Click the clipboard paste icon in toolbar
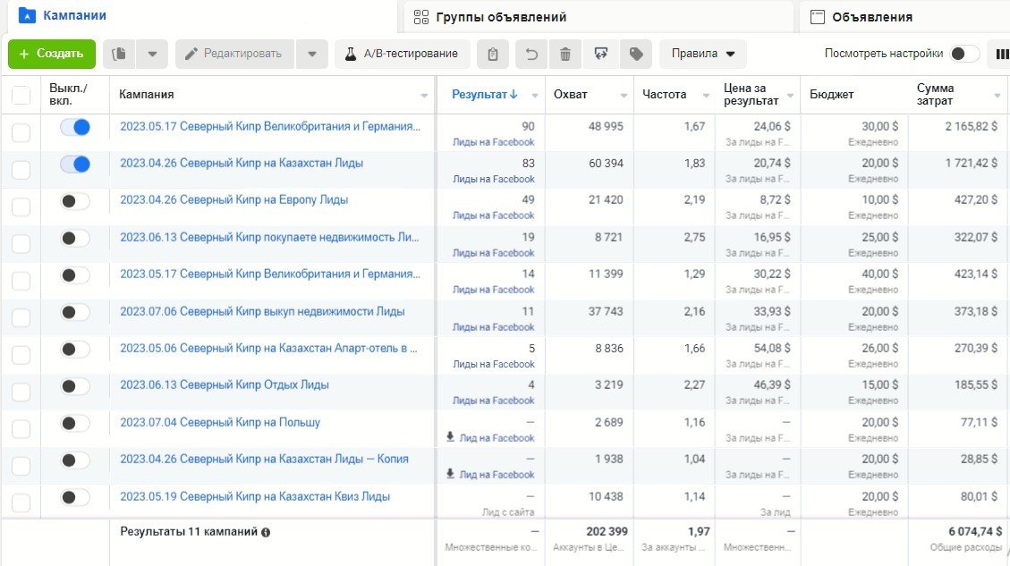Viewport: 1010px width, 566px height. tap(493, 54)
